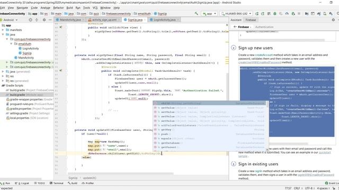339x190 pixels.
Task: Hide the Project panel with minus icon
Action: pyautogui.click(x=50, y=20)
